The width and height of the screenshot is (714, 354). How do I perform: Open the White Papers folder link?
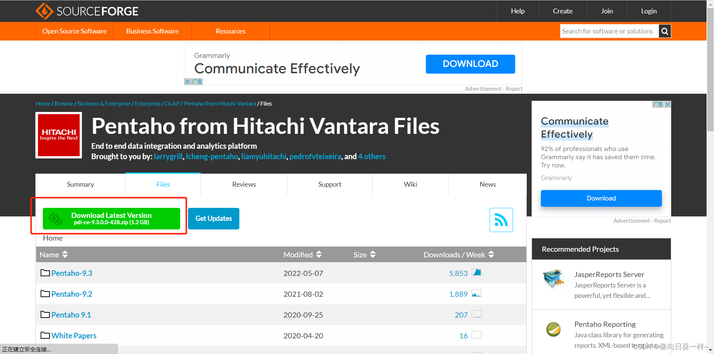tap(74, 336)
